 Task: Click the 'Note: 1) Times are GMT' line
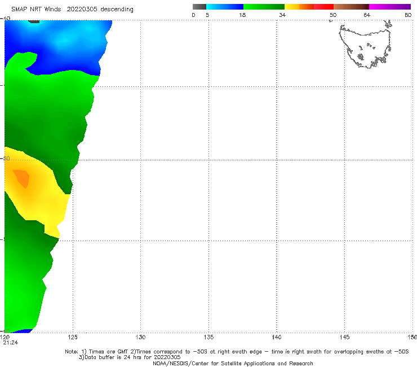pos(237,352)
